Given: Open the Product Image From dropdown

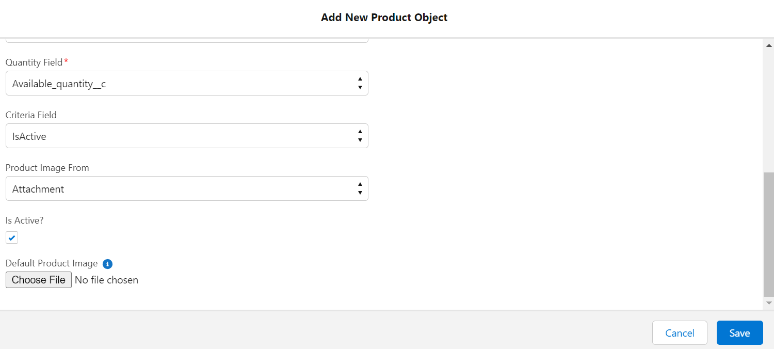Looking at the screenshot, I should pyautogui.click(x=187, y=188).
